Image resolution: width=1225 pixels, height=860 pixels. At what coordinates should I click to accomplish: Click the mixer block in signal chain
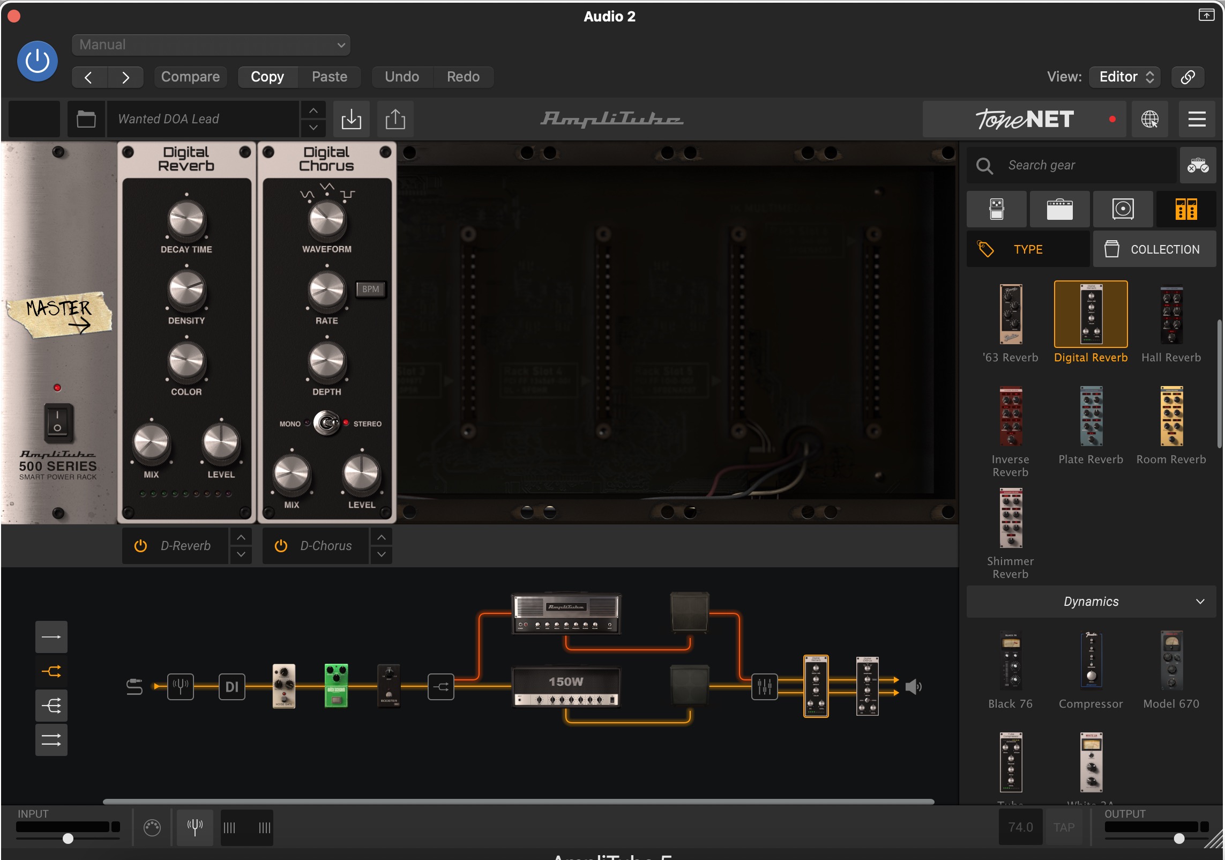[x=765, y=686]
